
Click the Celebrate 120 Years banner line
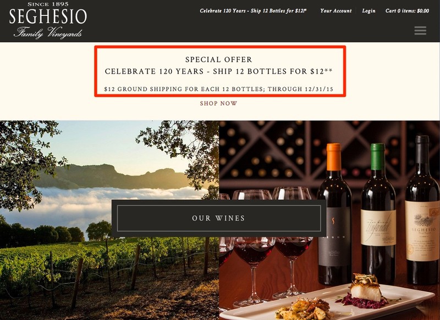click(219, 71)
